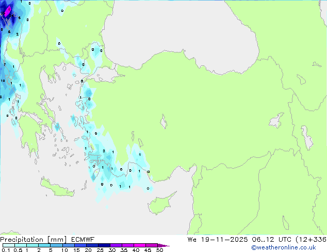Click the '50' legend scale value
Image resolution: width=327 pixels, height=252 pixels.
(x=159, y=250)
